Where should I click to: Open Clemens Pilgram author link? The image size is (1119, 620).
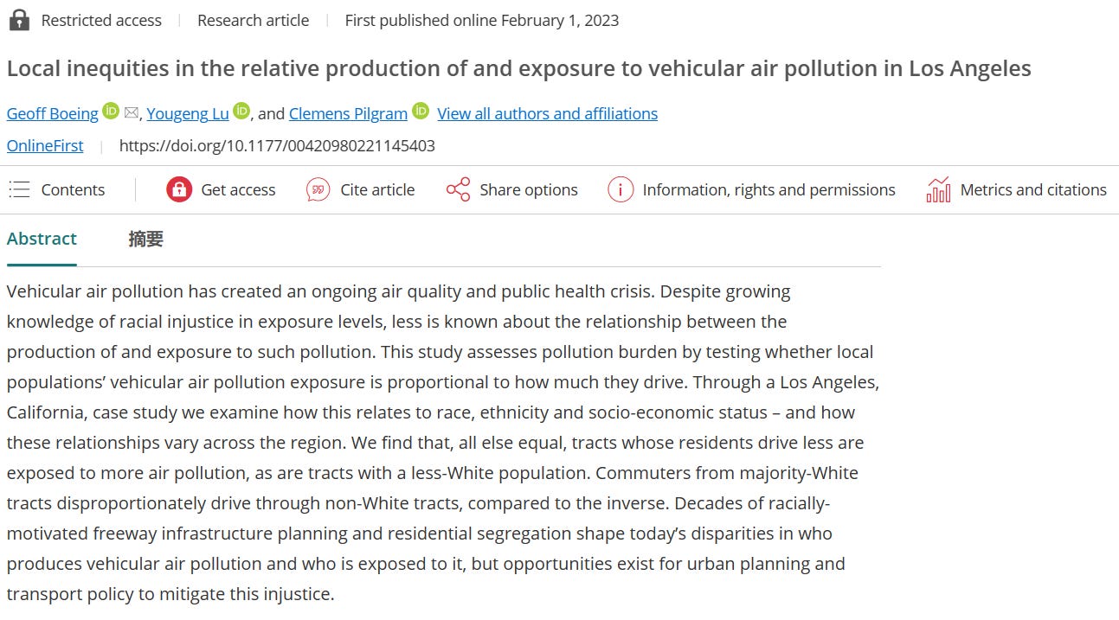tap(348, 113)
